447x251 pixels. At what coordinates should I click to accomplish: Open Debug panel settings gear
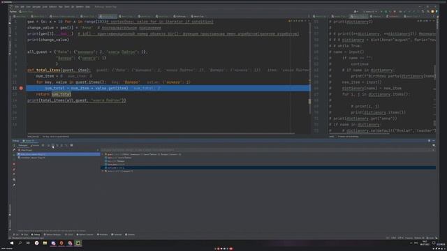[429, 141]
